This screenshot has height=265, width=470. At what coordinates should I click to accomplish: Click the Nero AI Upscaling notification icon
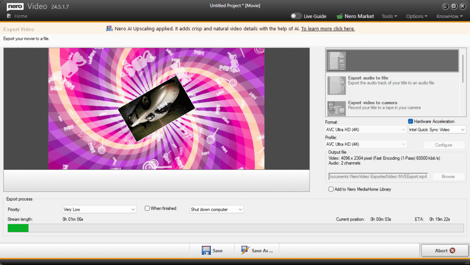pos(109,28)
